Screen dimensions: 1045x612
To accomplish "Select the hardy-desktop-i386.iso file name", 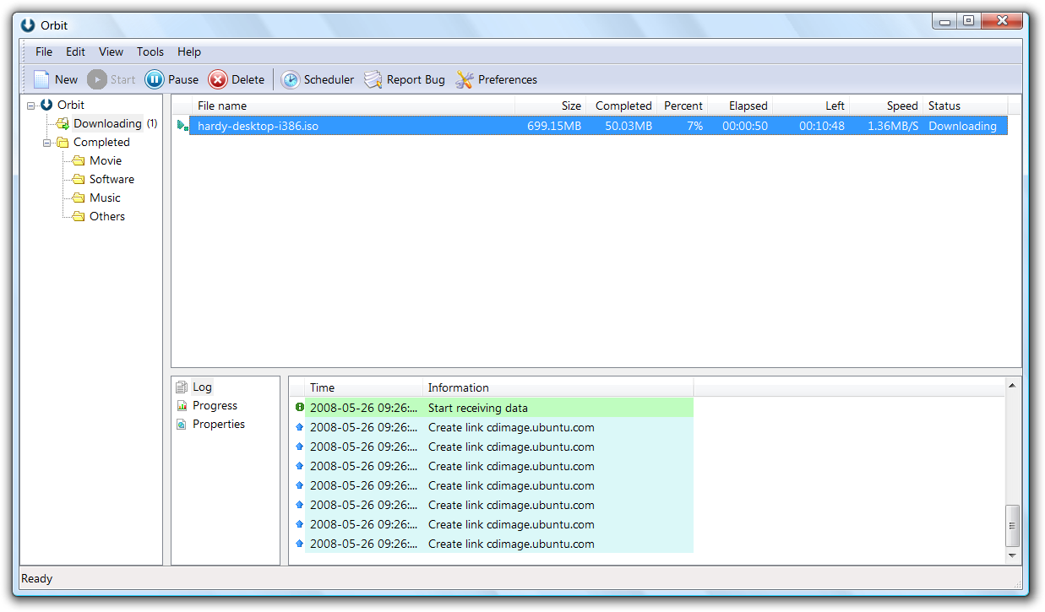I will tap(258, 126).
